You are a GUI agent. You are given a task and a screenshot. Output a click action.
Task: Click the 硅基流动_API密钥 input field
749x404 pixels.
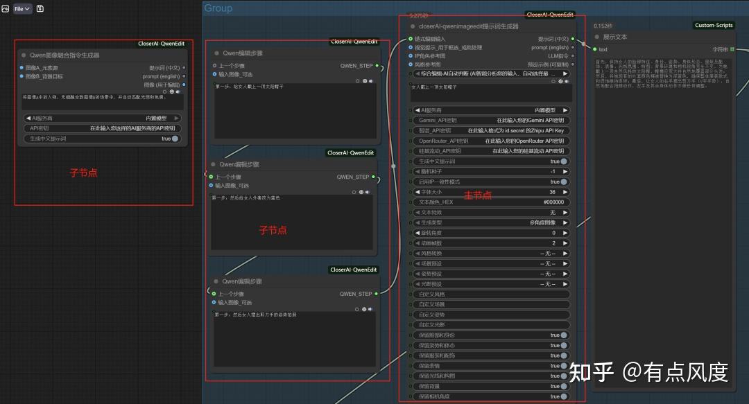click(490, 151)
